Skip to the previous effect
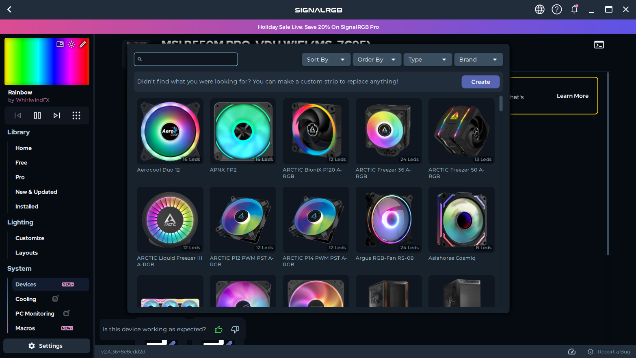The image size is (636, 358). click(x=18, y=116)
